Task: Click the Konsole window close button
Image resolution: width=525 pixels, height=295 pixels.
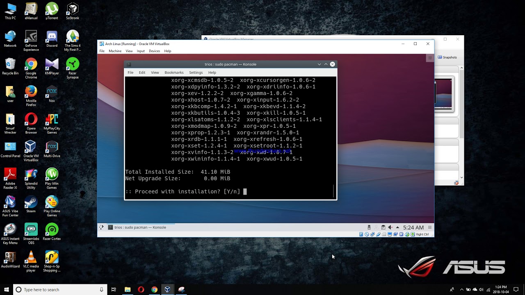Action: [333, 64]
